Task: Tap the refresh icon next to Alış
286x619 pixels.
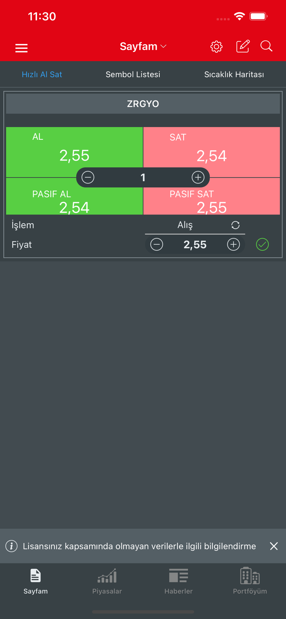Action: point(236,225)
